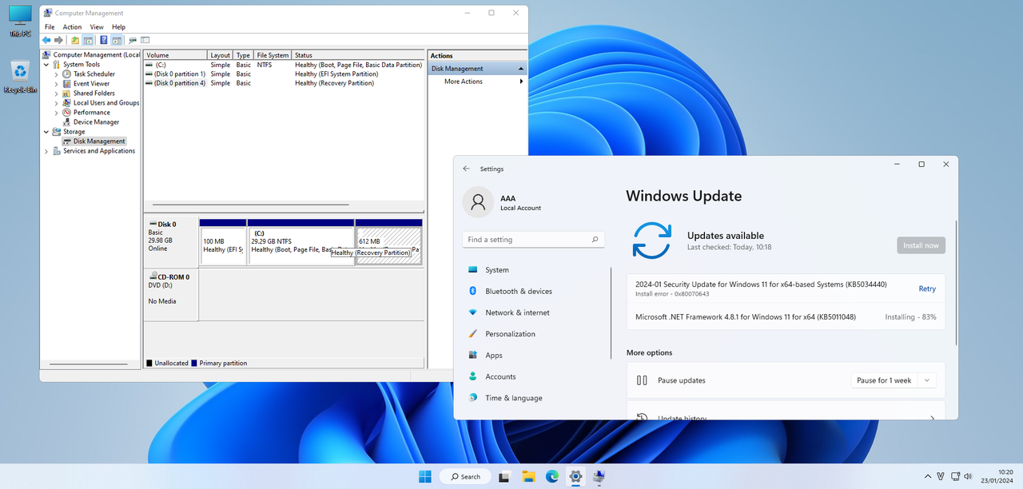Select Task Scheduler in the console tree

(89, 74)
